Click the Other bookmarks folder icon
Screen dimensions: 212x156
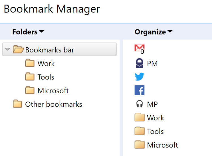[x=18, y=104]
